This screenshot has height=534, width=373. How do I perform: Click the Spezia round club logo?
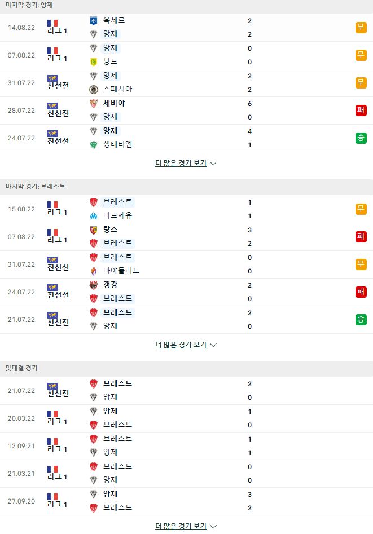coord(94,89)
